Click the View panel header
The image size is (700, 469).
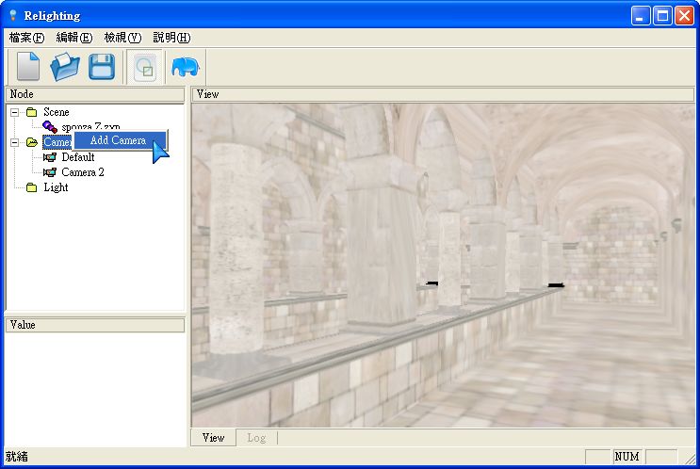point(443,94)
